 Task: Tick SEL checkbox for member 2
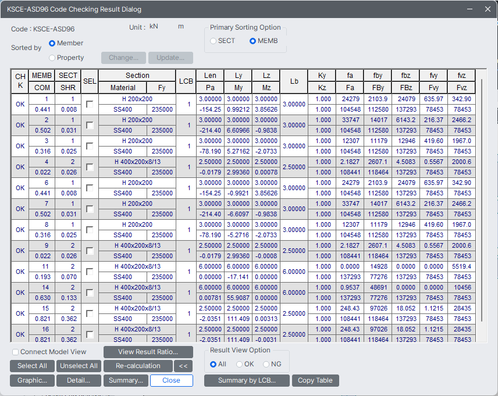(90, 125)
